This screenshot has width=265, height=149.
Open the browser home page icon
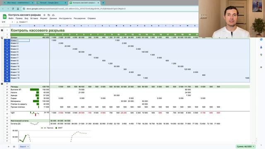[18, 9]
